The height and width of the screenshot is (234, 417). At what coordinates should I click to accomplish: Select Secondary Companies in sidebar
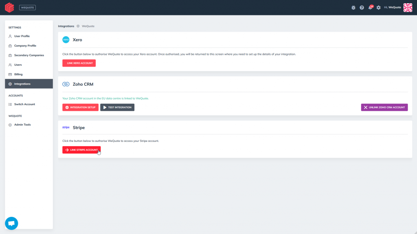(29, 55)
